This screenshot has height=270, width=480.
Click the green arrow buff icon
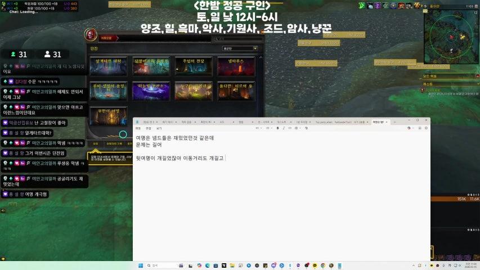(x=362, y=5)
